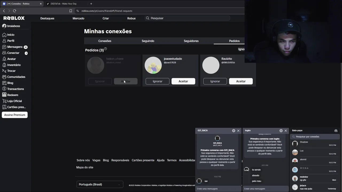Switch to Seguindo tab
Viewport: 342px width, 192px height.
pyautogui.click(x=148, y=41)
